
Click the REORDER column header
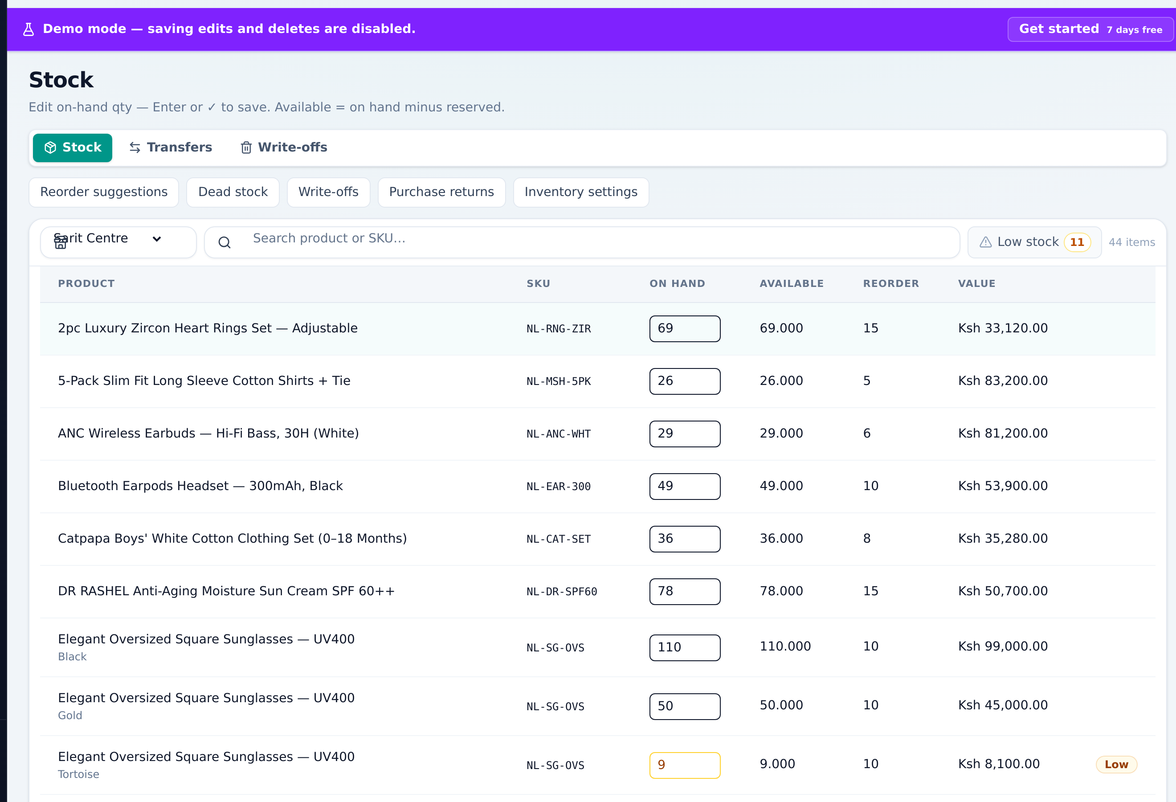(x=890, y=284)
